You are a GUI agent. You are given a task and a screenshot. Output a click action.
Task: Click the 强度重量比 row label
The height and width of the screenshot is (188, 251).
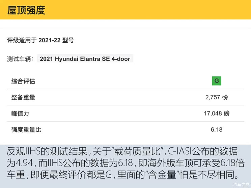click(26, 130)
